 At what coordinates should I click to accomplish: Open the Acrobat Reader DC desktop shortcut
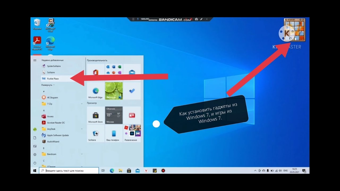(x=37, y=43)
